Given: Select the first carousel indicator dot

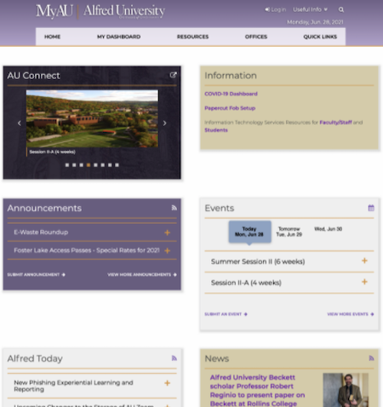Looking at the screenshot, I should 67,165.
